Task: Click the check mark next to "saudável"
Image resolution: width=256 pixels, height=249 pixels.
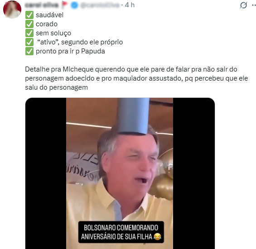Action: (x=29, y=15)
